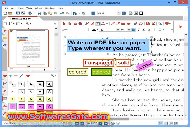
Task: Click the Cut scissors icon
Action: 39,13
